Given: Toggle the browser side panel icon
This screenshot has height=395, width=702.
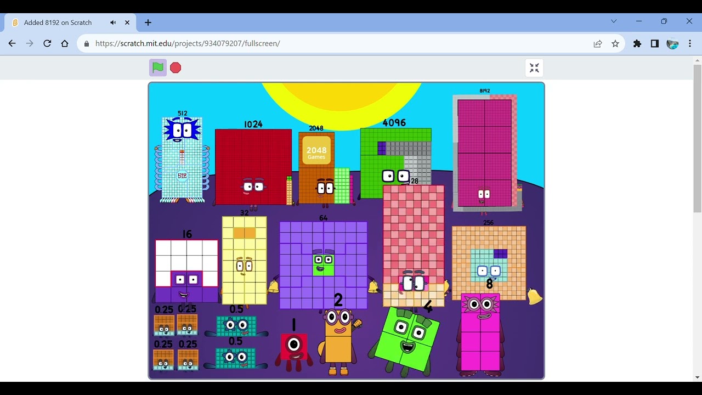Looking at the screenshot, I should [655, 43].
